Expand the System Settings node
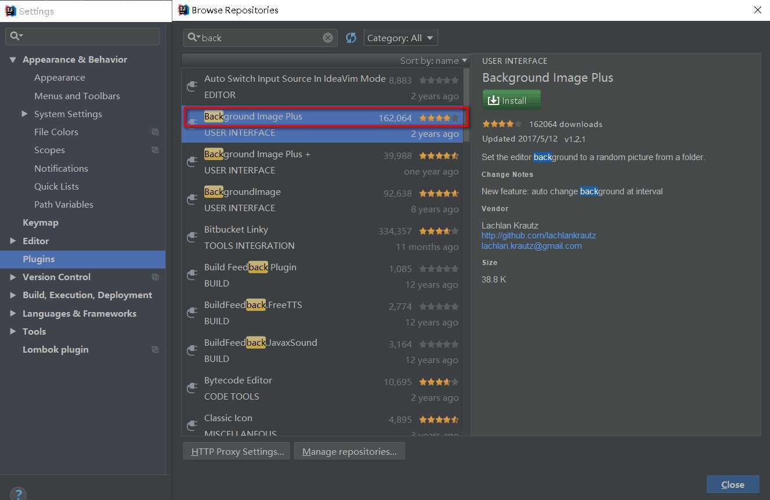Screen dimensions: 770x500 pyautogui.click(x=24, y=114)
